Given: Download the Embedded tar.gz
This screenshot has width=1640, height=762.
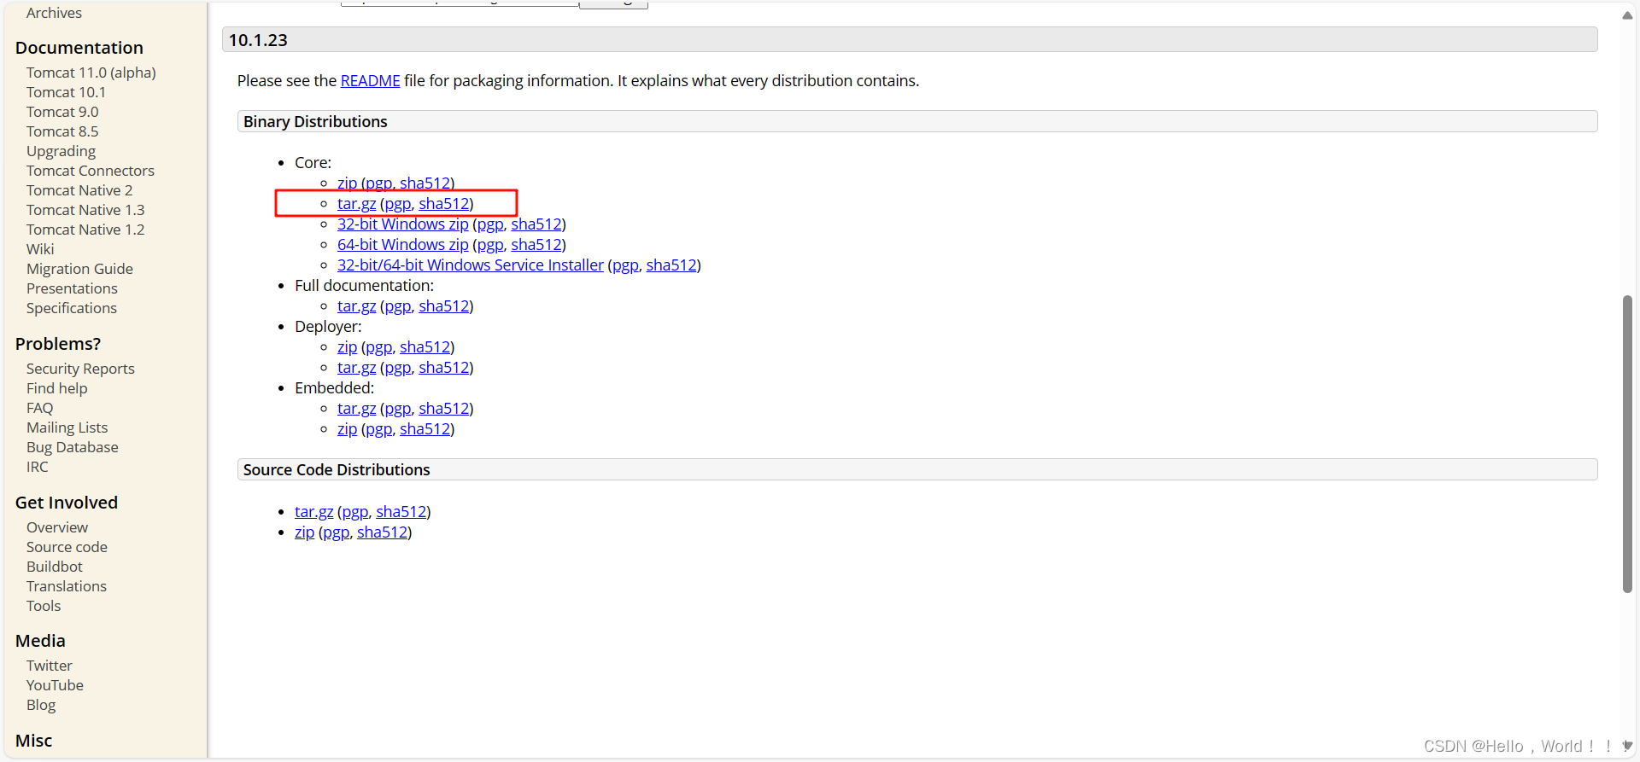Looking at the screenshot, I should pos(356,409).
